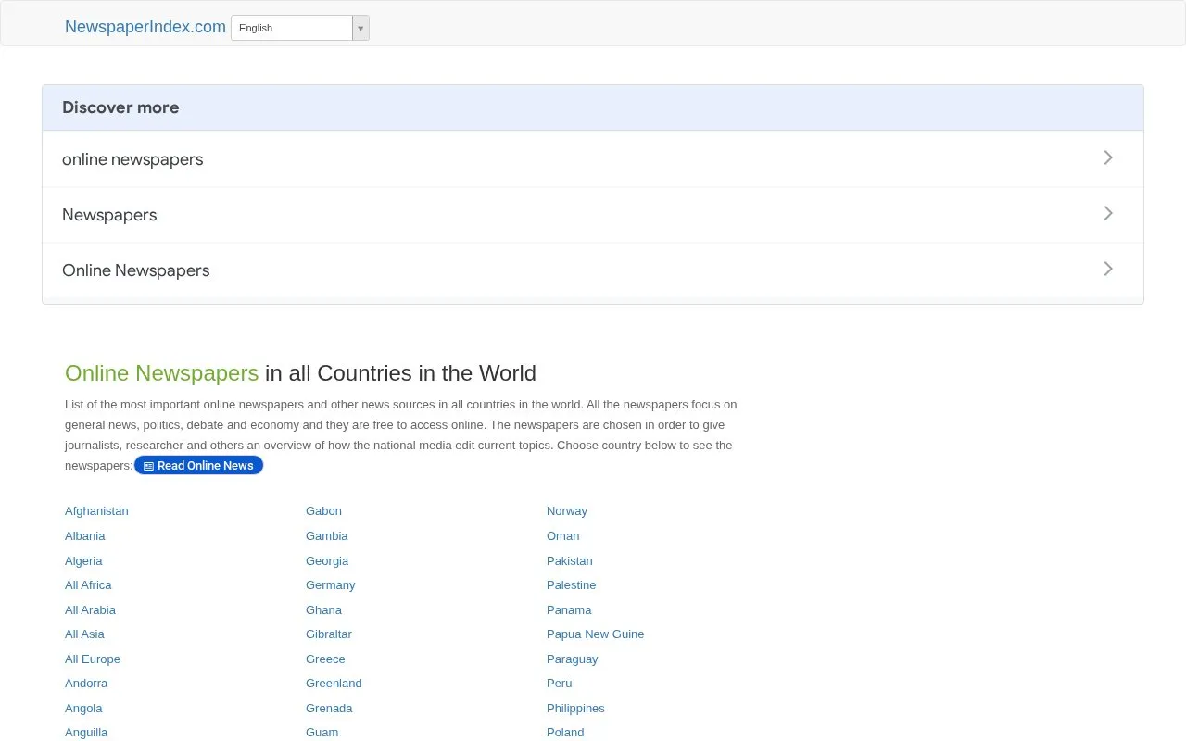
Task: Click the Read Online News button
Action: point(199,465)
